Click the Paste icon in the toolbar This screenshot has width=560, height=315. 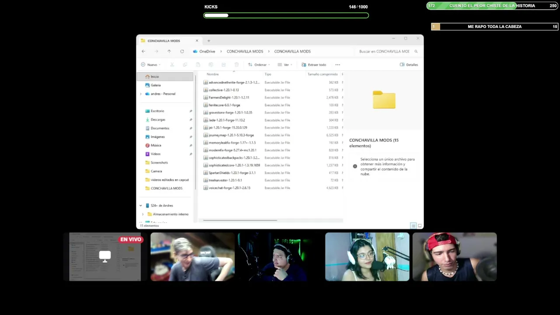coord(198,65)
